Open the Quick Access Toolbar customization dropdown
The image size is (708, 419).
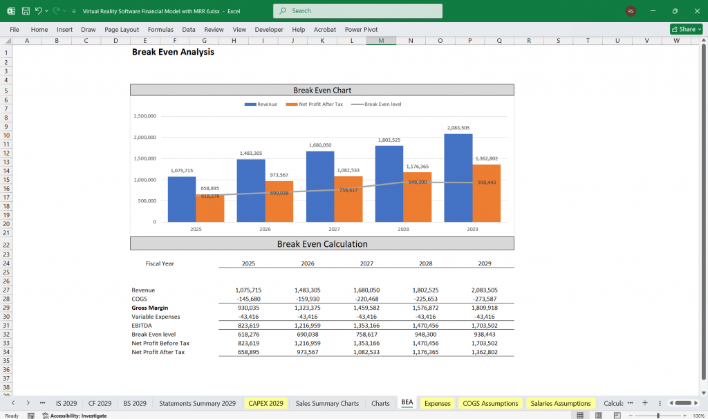click(73, 10)
